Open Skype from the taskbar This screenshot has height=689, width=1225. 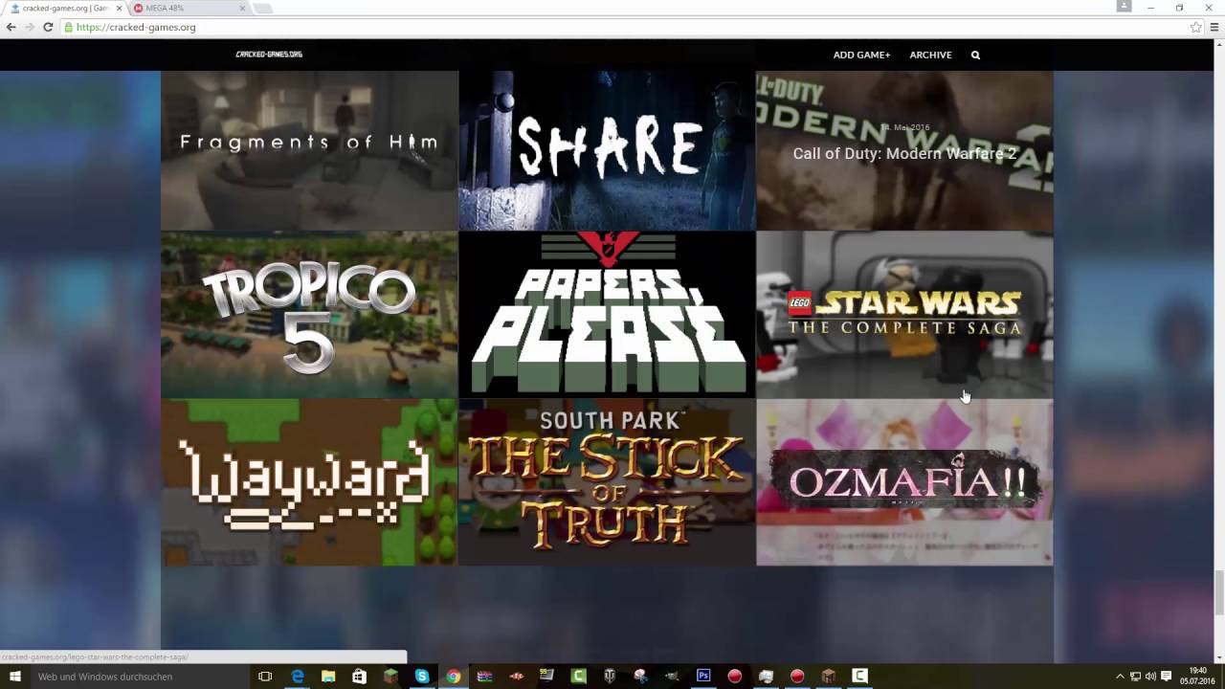pyautogui.click(x=422, y=677)
